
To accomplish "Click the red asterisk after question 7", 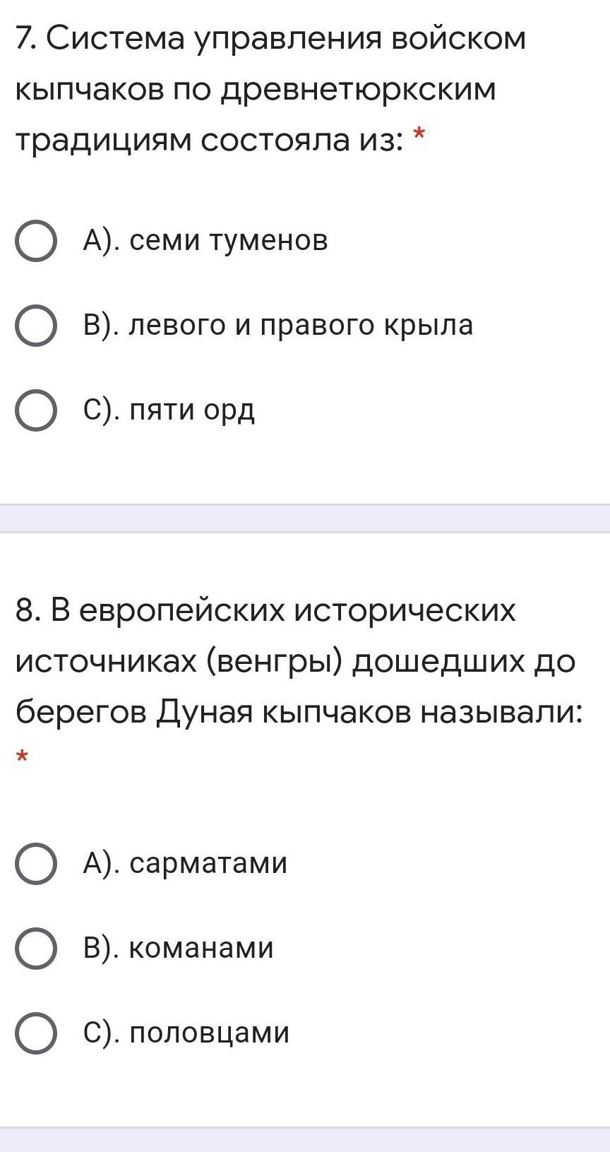I will (x=419, y=136).
